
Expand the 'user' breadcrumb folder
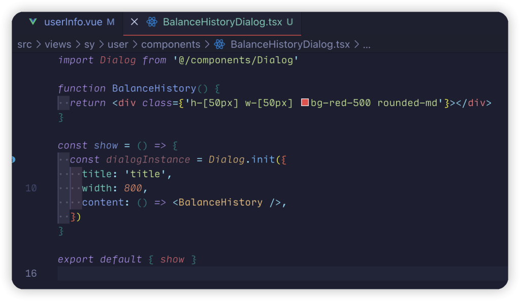pos(118,45)
